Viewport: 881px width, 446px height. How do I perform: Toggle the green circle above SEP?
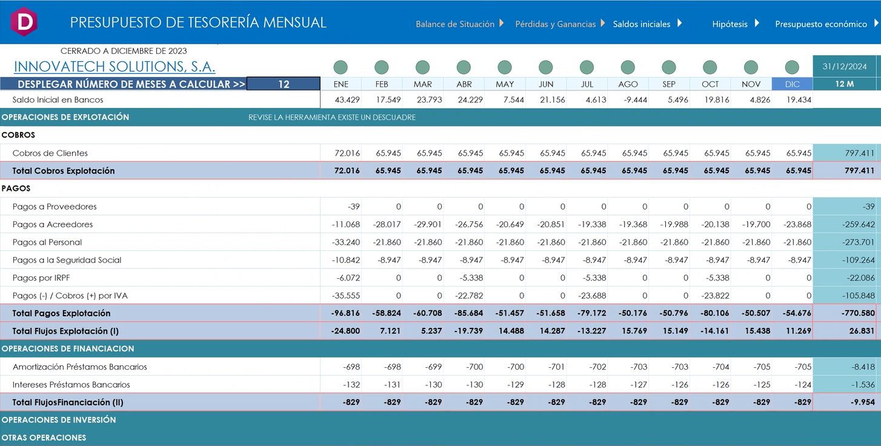pos(669,67)
